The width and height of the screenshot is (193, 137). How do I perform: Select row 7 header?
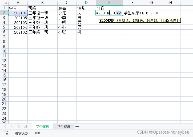pyautogui.click(x=4, y=37)
